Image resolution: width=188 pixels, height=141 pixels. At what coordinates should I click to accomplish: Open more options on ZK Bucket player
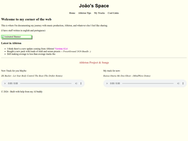81,84
